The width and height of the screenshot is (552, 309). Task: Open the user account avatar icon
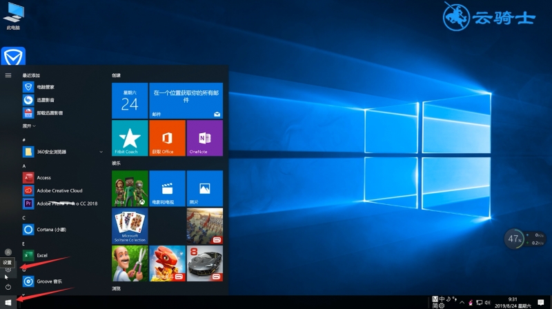(8, 252)
